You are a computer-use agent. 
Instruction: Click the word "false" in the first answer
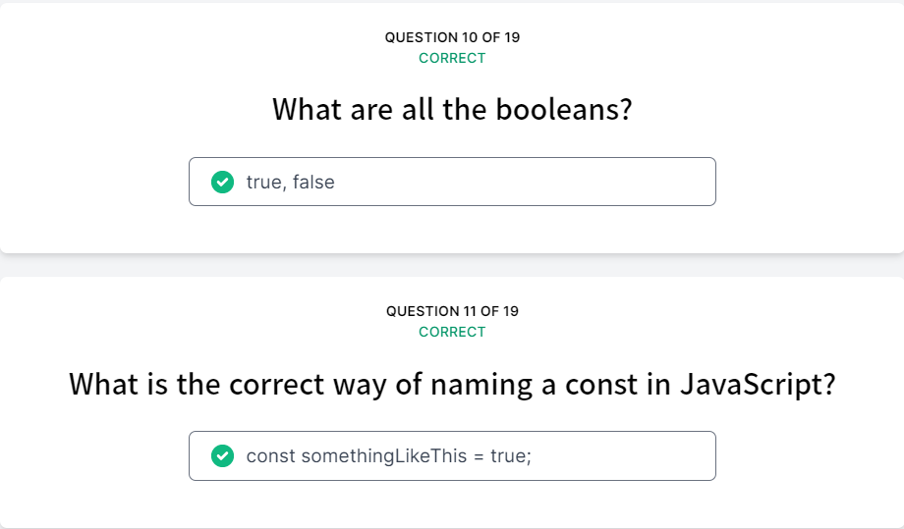point(312,182)
